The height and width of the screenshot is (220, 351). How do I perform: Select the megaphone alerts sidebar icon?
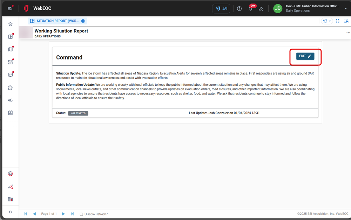10,100
